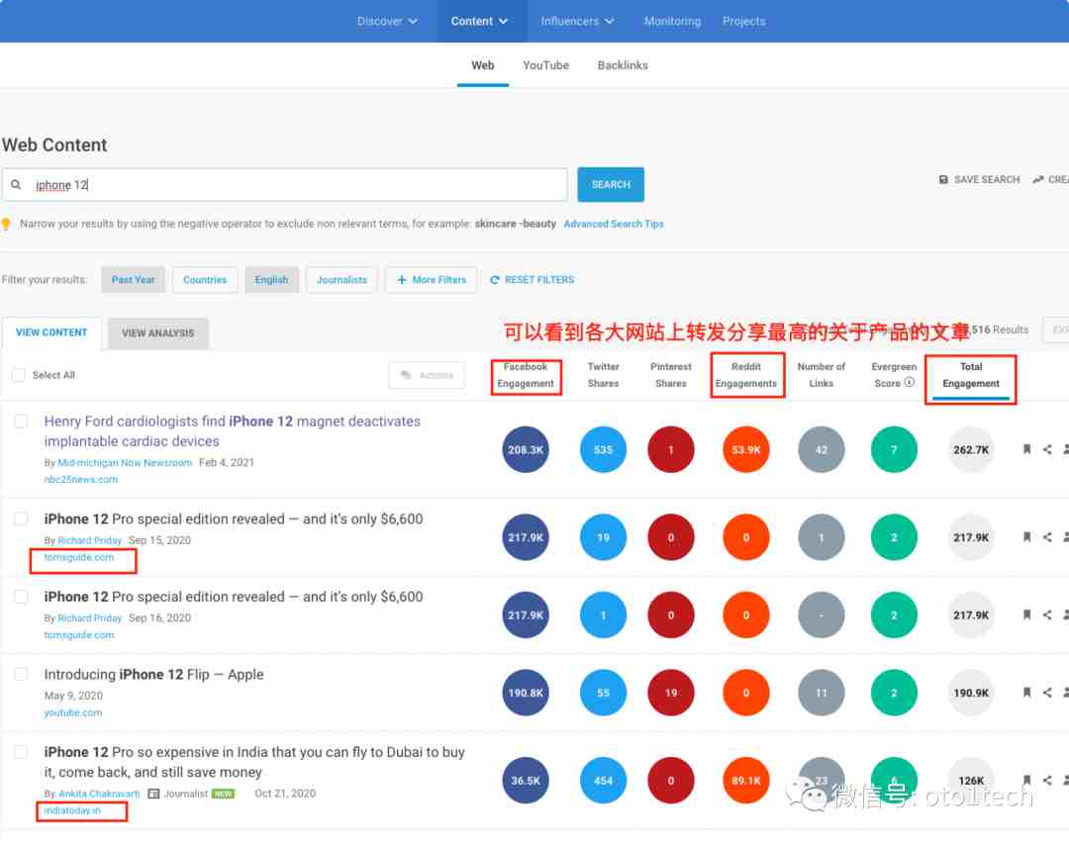Viewport: 1069px width, 843px height.
Task: Click the 208.3K Facebook engagement badge
Action: (526, 450)
